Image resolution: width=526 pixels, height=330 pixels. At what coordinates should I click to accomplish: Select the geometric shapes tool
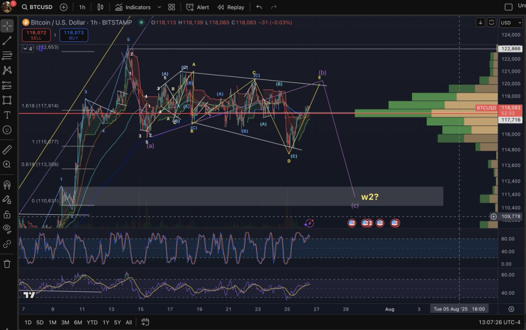tap(7, 100)
